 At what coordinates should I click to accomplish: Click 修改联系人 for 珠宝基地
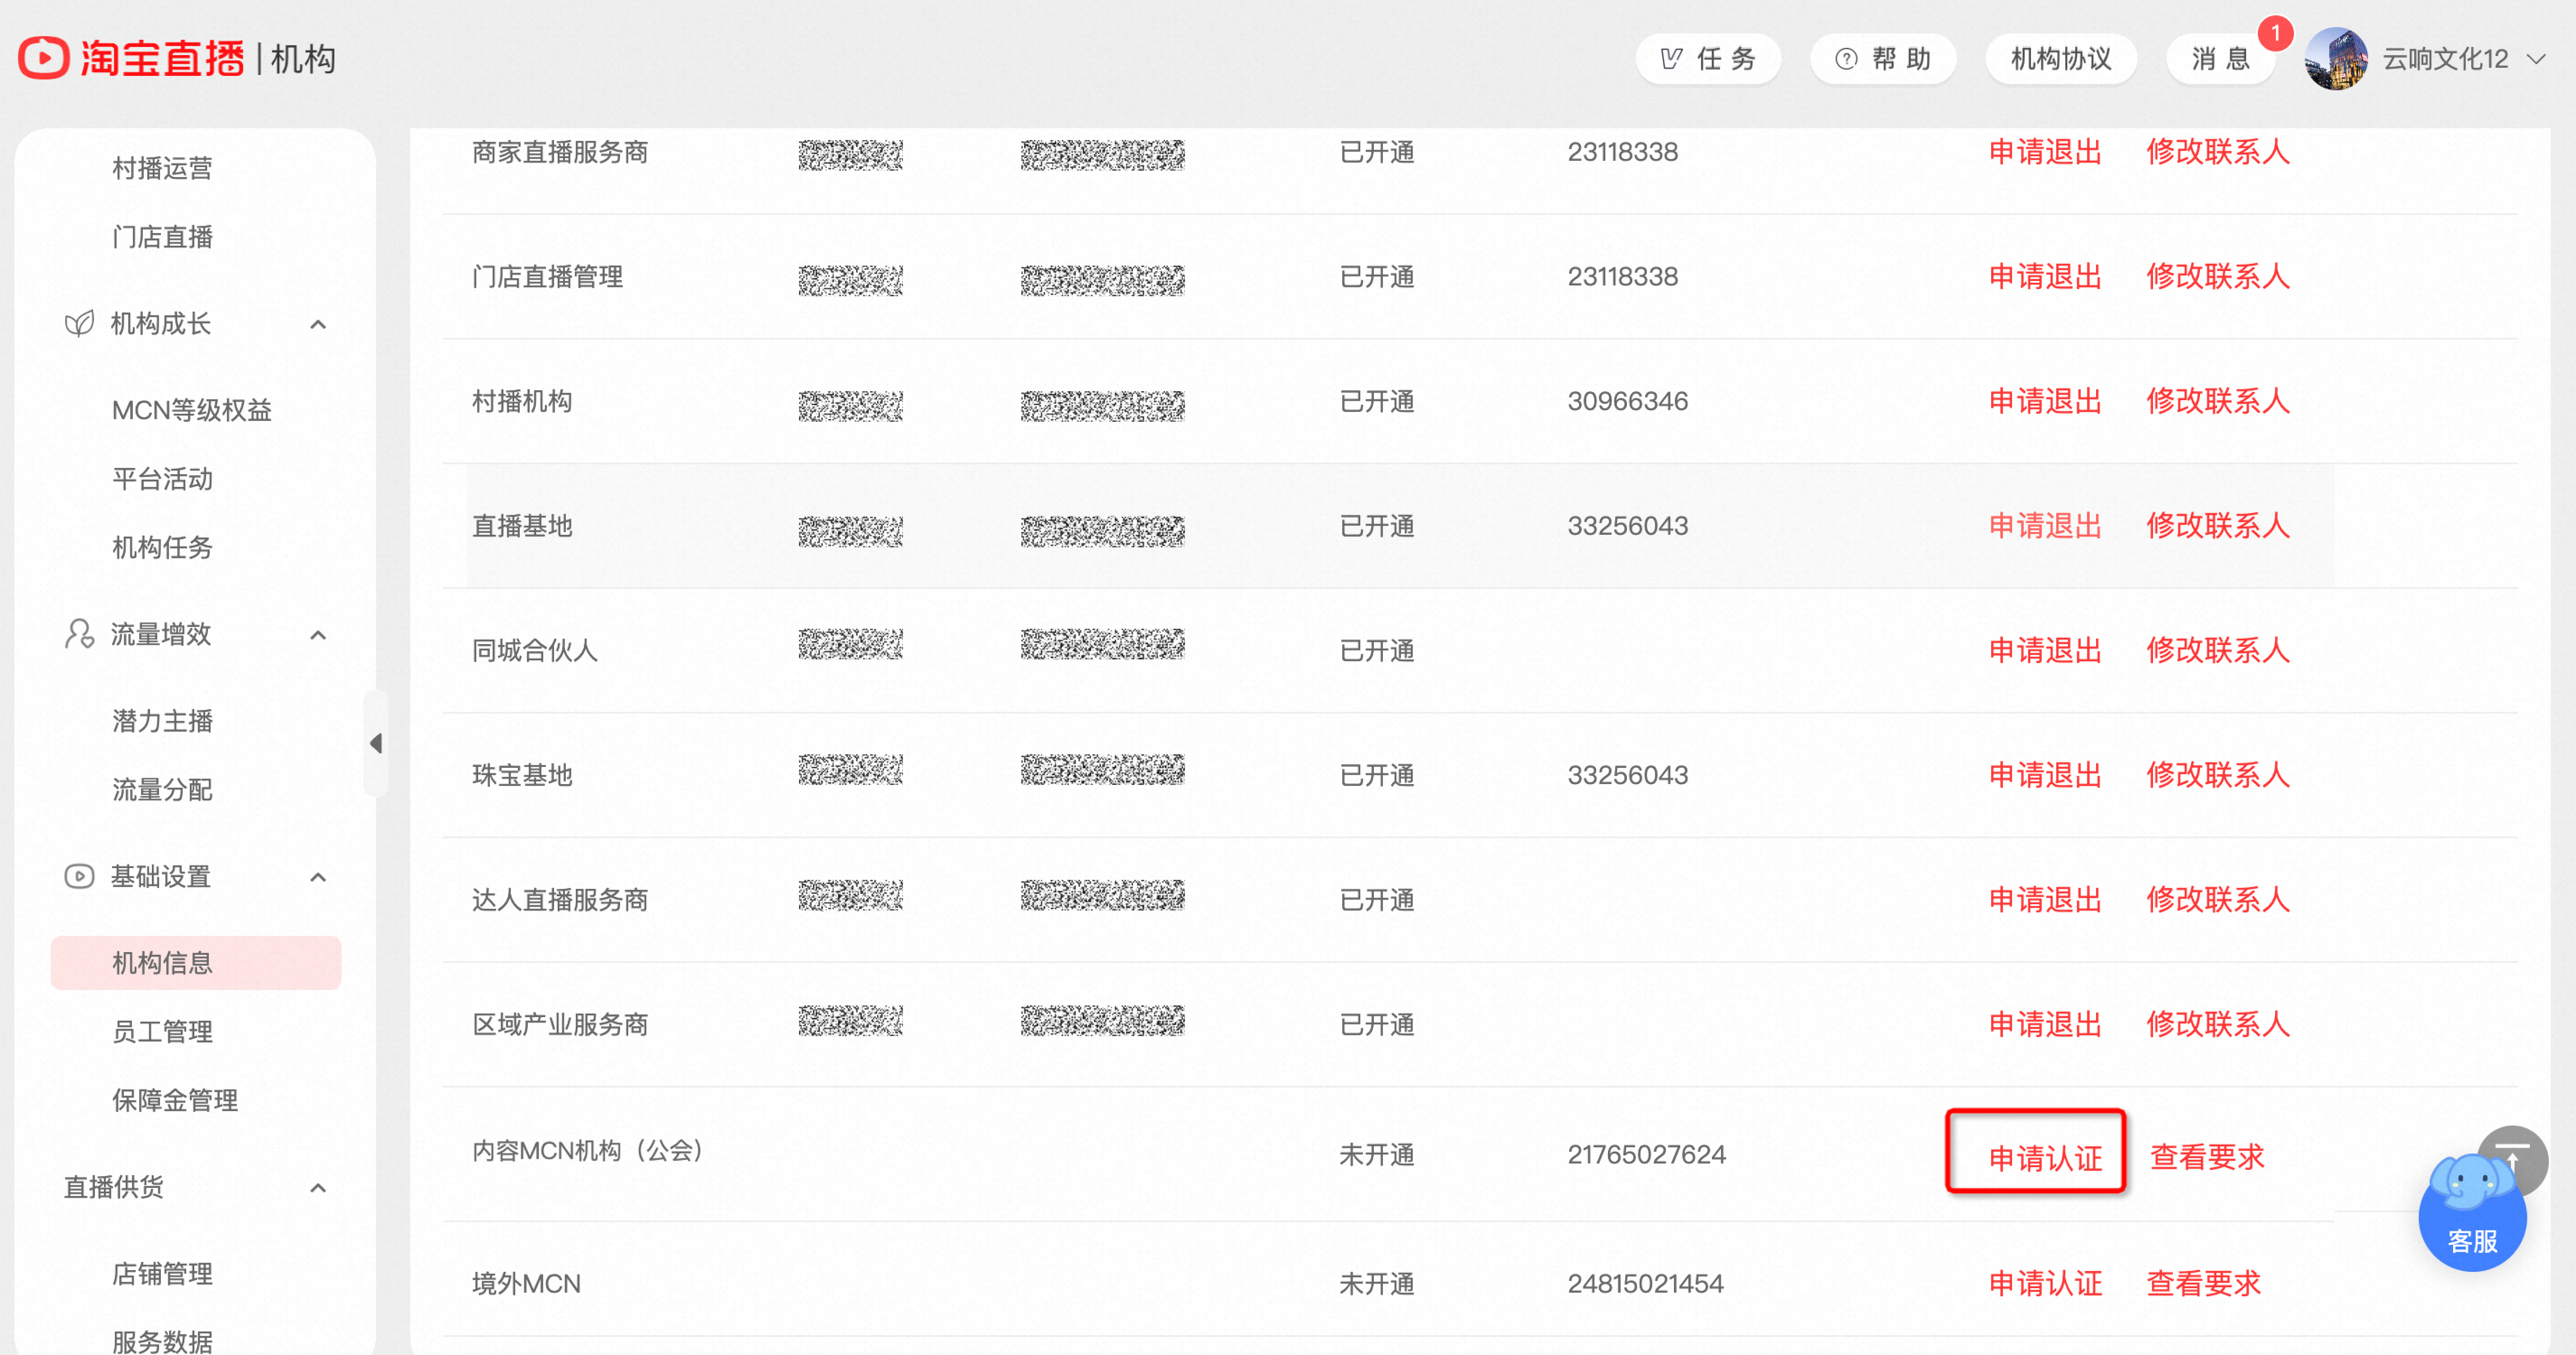[2217, 776]
